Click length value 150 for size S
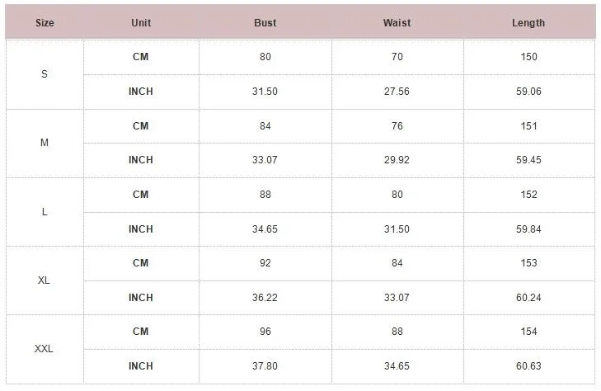Image resolution: width=601 pixels, height=391 pixels. (x=529, y=57)
